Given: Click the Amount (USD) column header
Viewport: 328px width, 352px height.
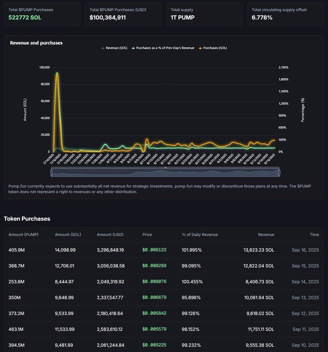Looking at the screenshot, I should click(x=110, y=235).
